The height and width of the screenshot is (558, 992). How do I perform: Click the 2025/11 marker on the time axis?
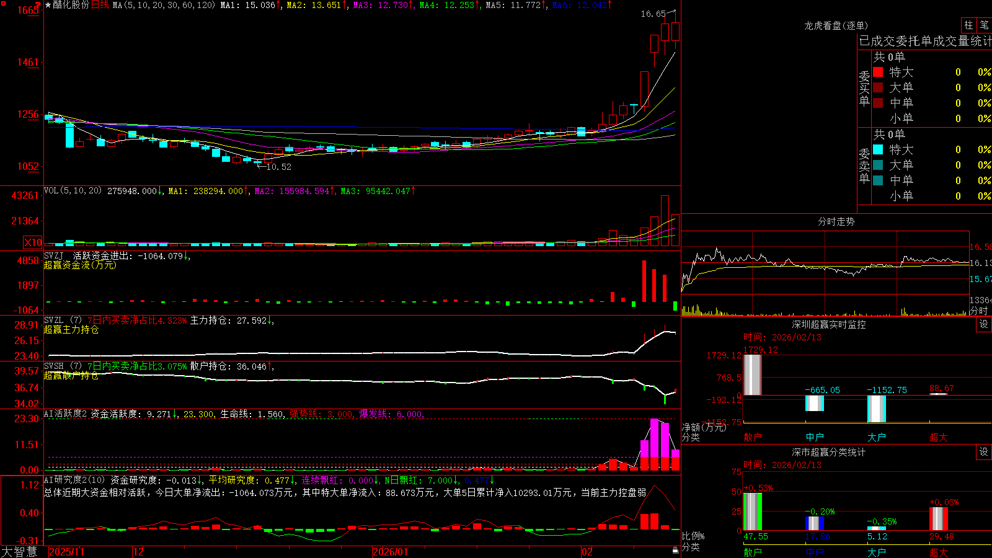(x=66, y=552)
